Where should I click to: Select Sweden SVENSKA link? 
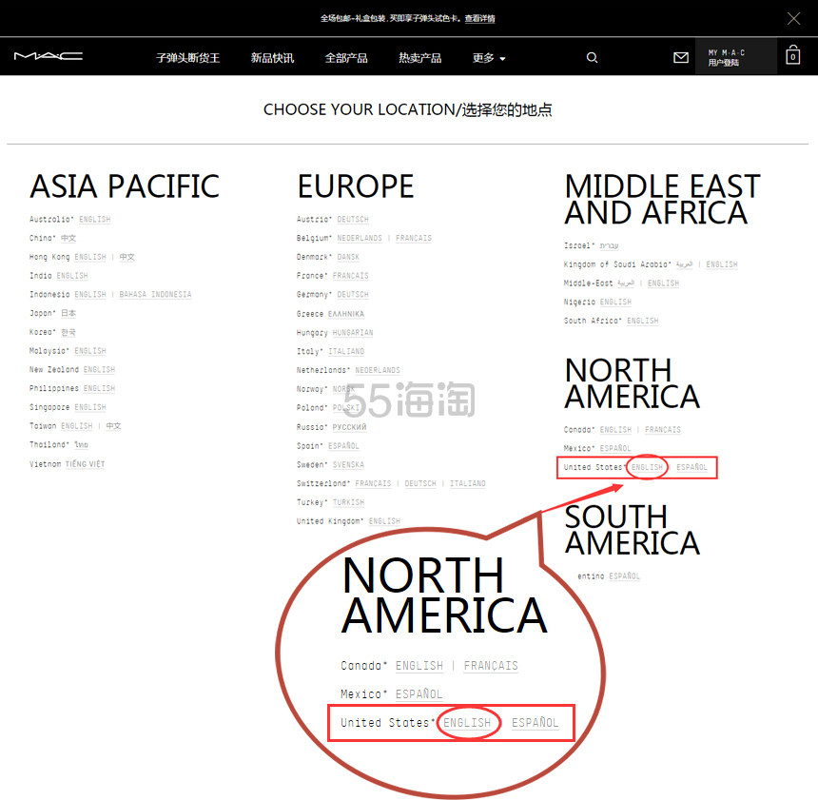coord(348,464)
